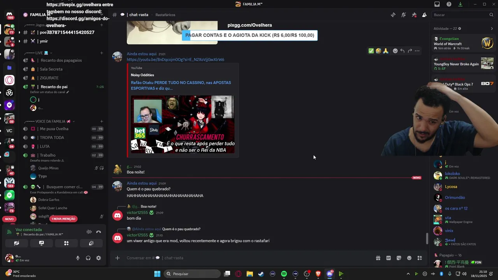Forward the message with forward arrow

410,51
